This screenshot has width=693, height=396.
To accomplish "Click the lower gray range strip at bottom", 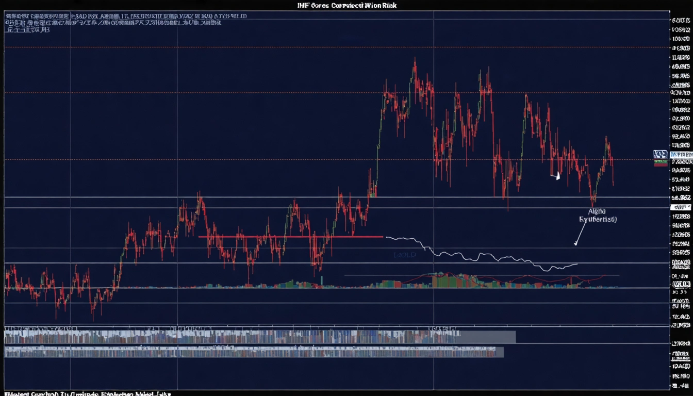I will coord(253,352).
